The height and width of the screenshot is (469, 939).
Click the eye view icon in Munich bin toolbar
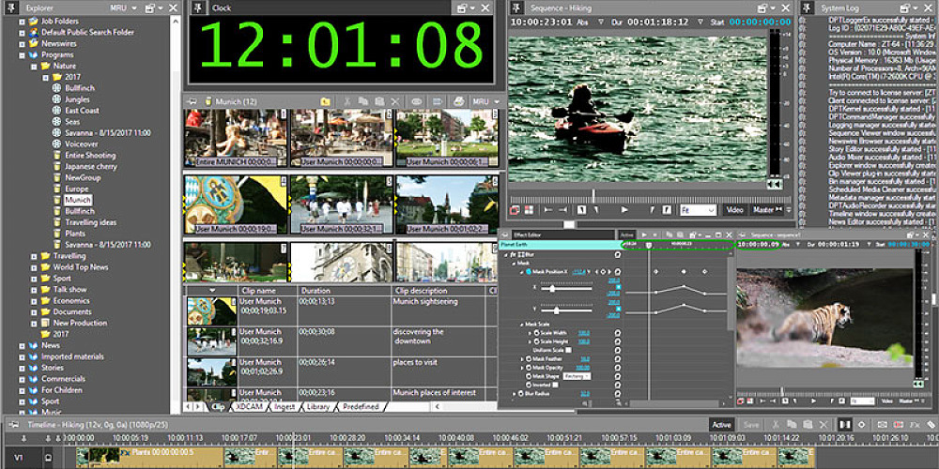point(417,101)
